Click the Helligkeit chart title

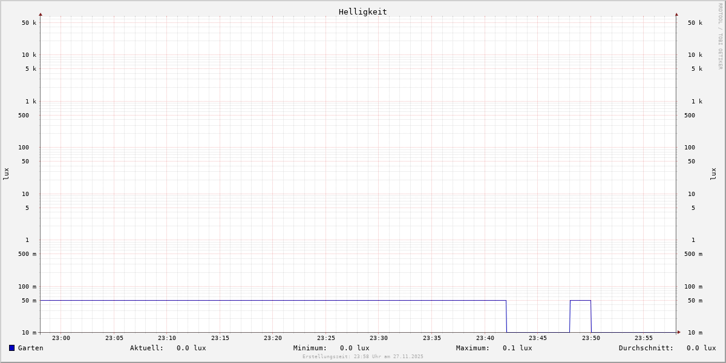(x=363, y=11)
